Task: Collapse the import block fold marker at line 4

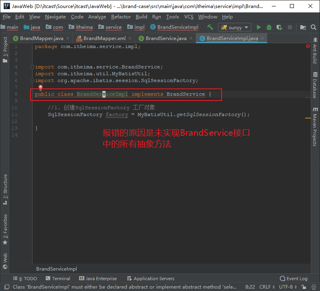Action: tap(32, 67)
